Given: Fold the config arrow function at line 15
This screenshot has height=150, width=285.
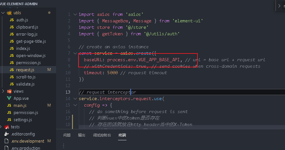Looking at the screenshot, I should coord(75,105).
